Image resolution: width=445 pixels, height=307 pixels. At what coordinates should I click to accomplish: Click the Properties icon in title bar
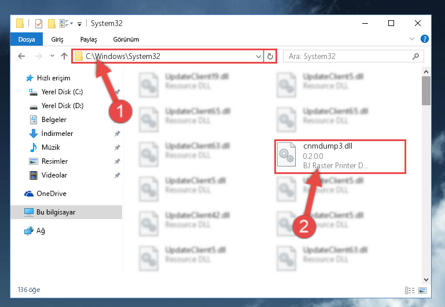click(x=39, y=24)
